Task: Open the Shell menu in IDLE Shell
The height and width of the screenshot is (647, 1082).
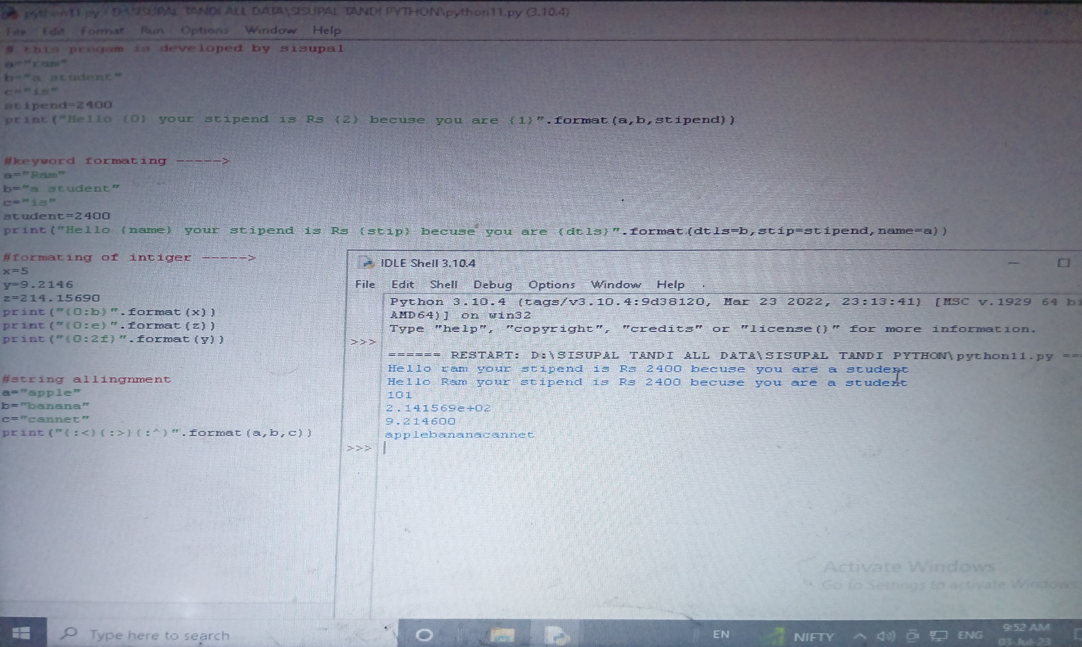Action: [443, 285]
